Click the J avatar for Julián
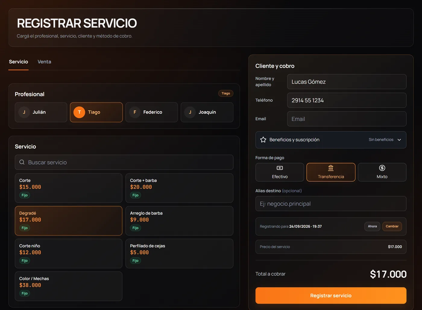 point(24,112)
